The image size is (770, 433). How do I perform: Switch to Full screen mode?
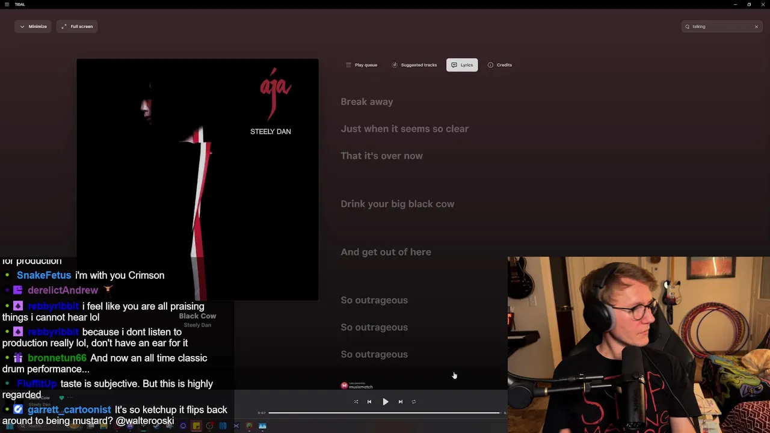pos(77,26)
